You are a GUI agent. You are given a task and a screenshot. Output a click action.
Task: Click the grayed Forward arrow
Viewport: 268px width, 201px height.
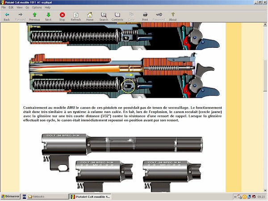(x=21, y=17)
